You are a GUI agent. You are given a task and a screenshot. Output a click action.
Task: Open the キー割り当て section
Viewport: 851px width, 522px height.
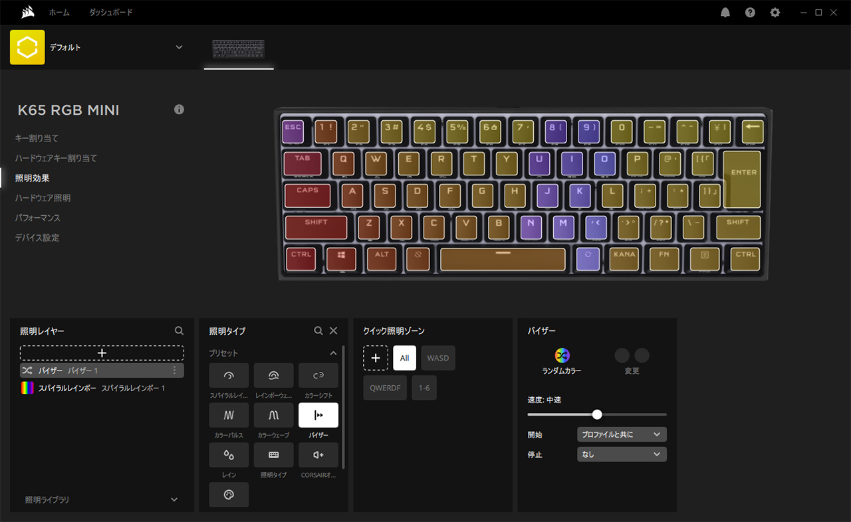[37, 138]
